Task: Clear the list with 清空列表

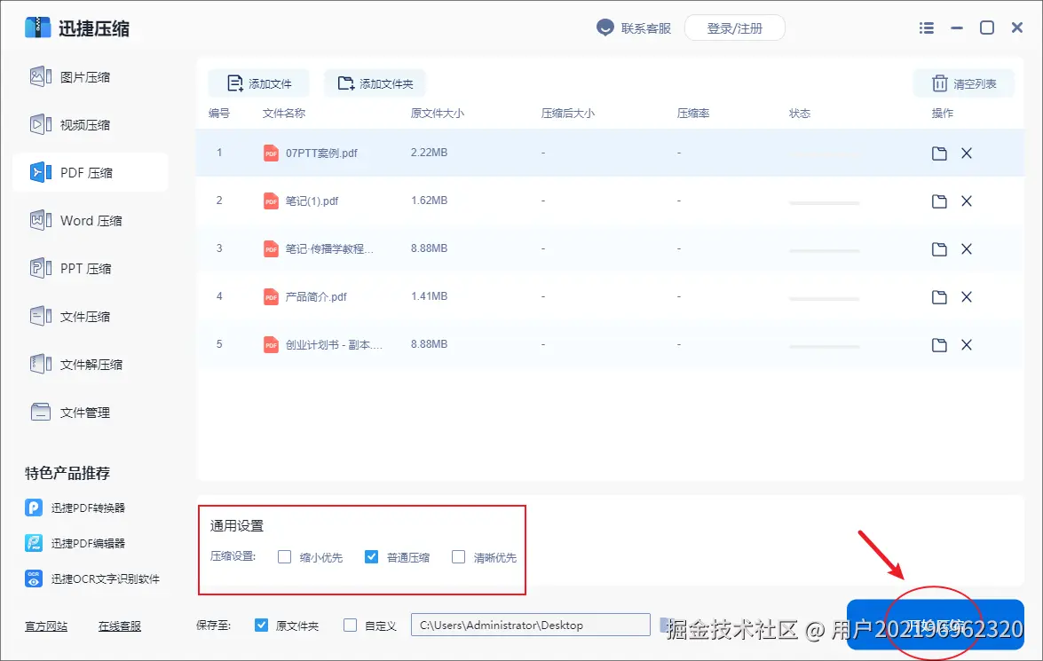Action: click(x=964, y=83)
